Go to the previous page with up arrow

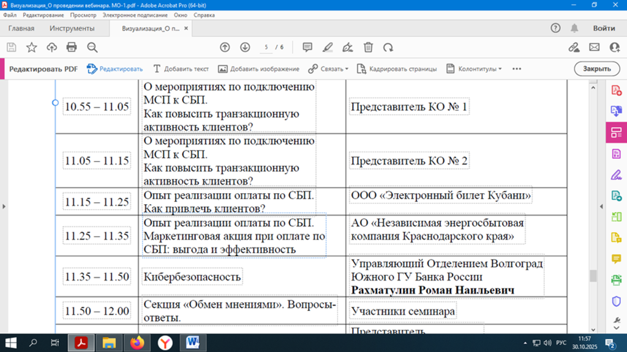(x=225, y=47)
